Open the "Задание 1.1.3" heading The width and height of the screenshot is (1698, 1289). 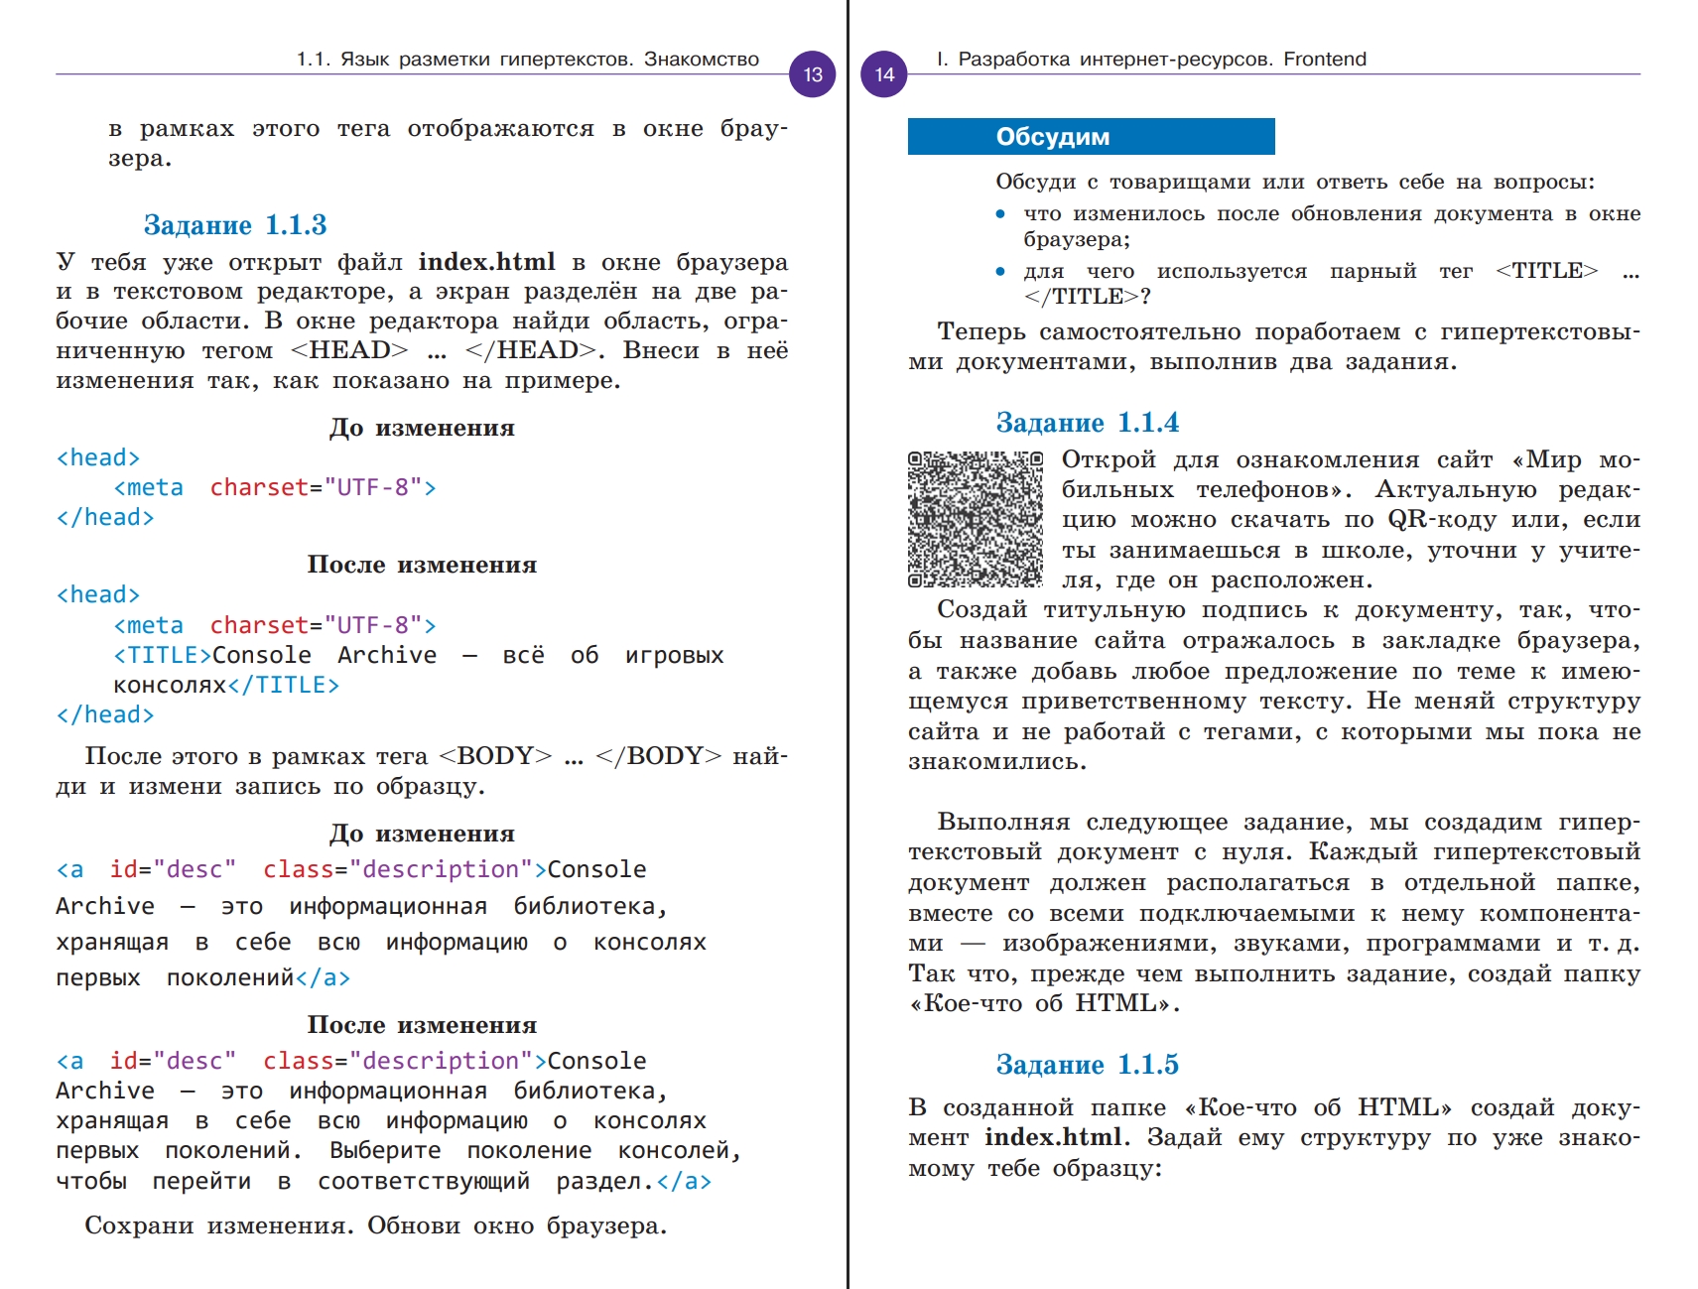pyautogui.click(x=235, y=225)
